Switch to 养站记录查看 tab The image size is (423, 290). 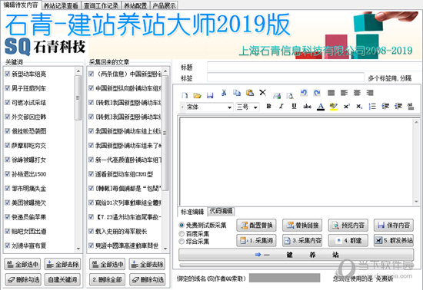[x=61, y=5]
